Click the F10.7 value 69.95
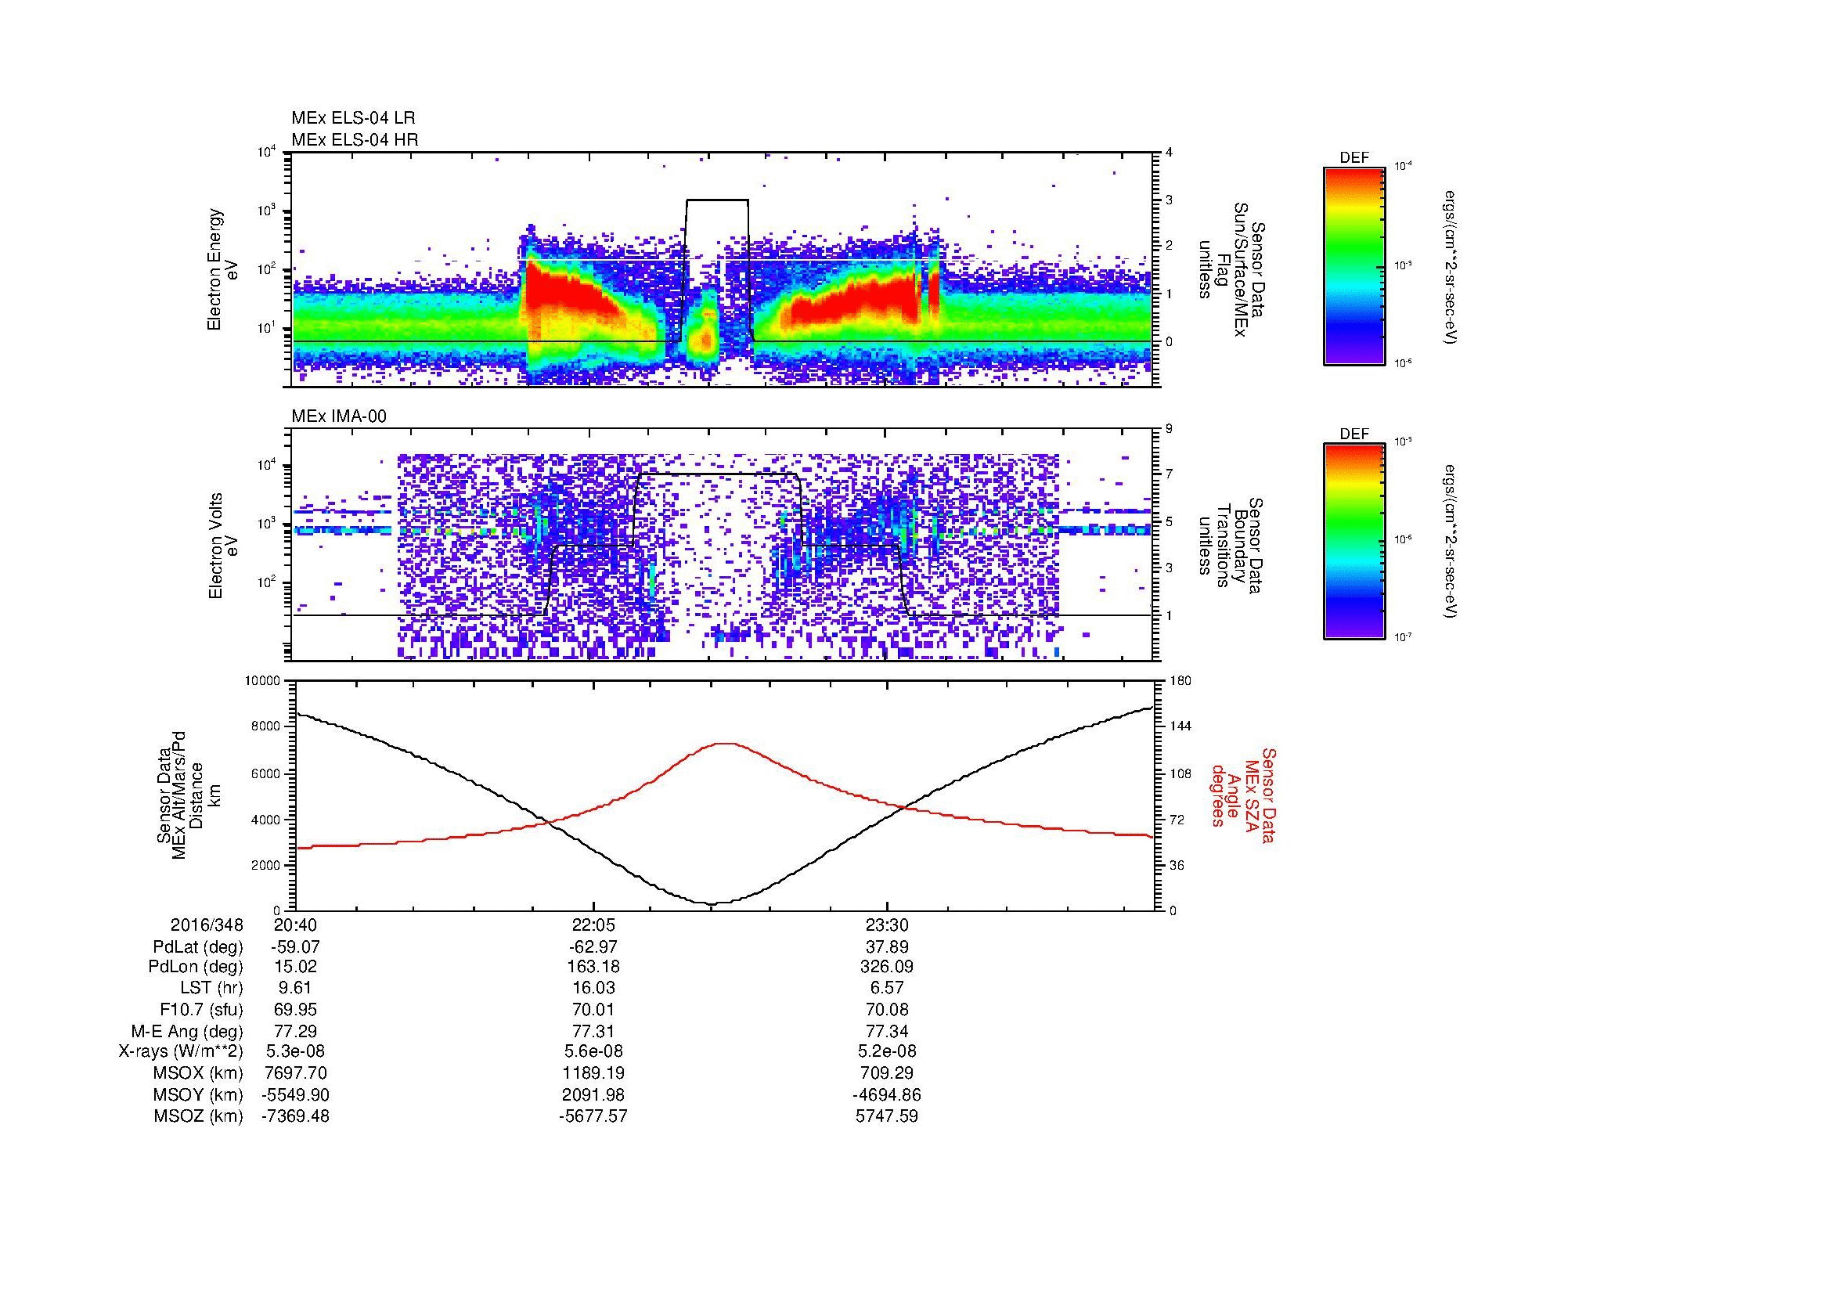 point(296,1010)
